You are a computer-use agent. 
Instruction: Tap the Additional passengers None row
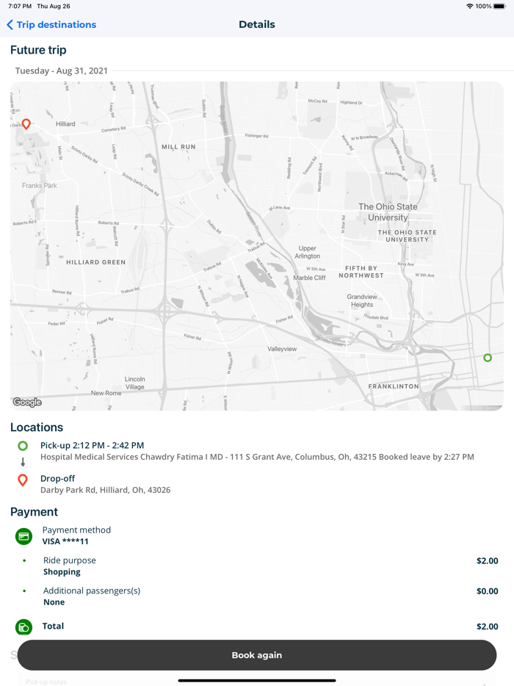[92, 596]
